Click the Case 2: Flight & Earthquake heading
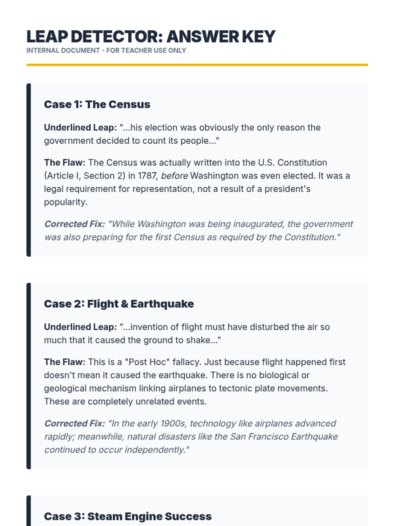The height and width of the screenshot is (526, 394). coord(119,304)
